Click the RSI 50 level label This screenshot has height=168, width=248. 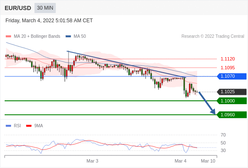click(x=223, y=143)
